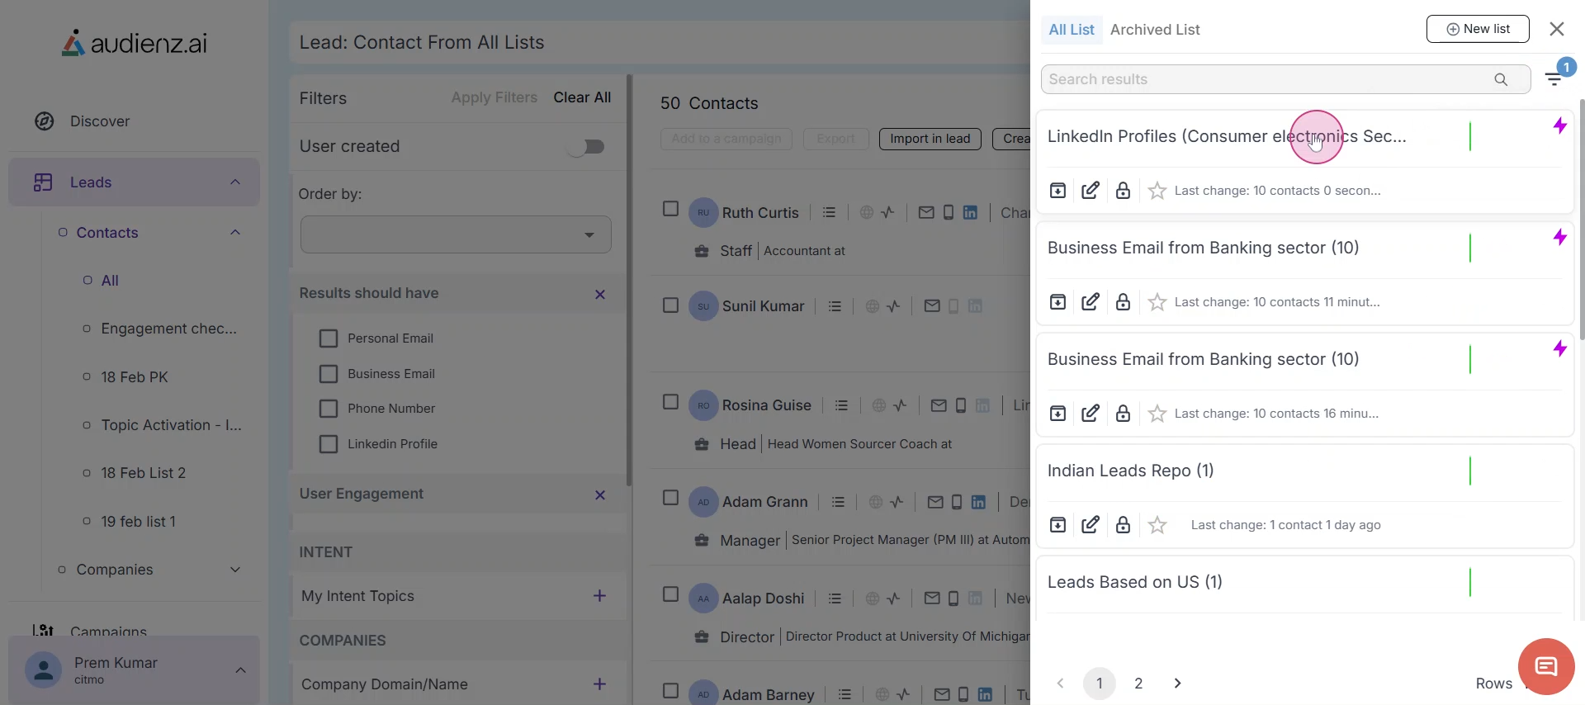Expand the My Intent Topics filter
The height and width of the screenshot is (705, 1585).
(599, 596)
